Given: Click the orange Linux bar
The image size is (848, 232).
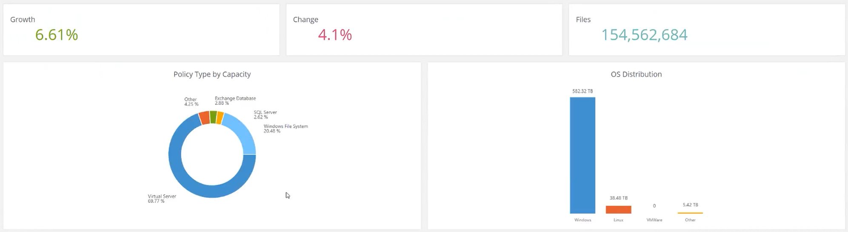Looking at the screenshot, I should tap(618, 210).
